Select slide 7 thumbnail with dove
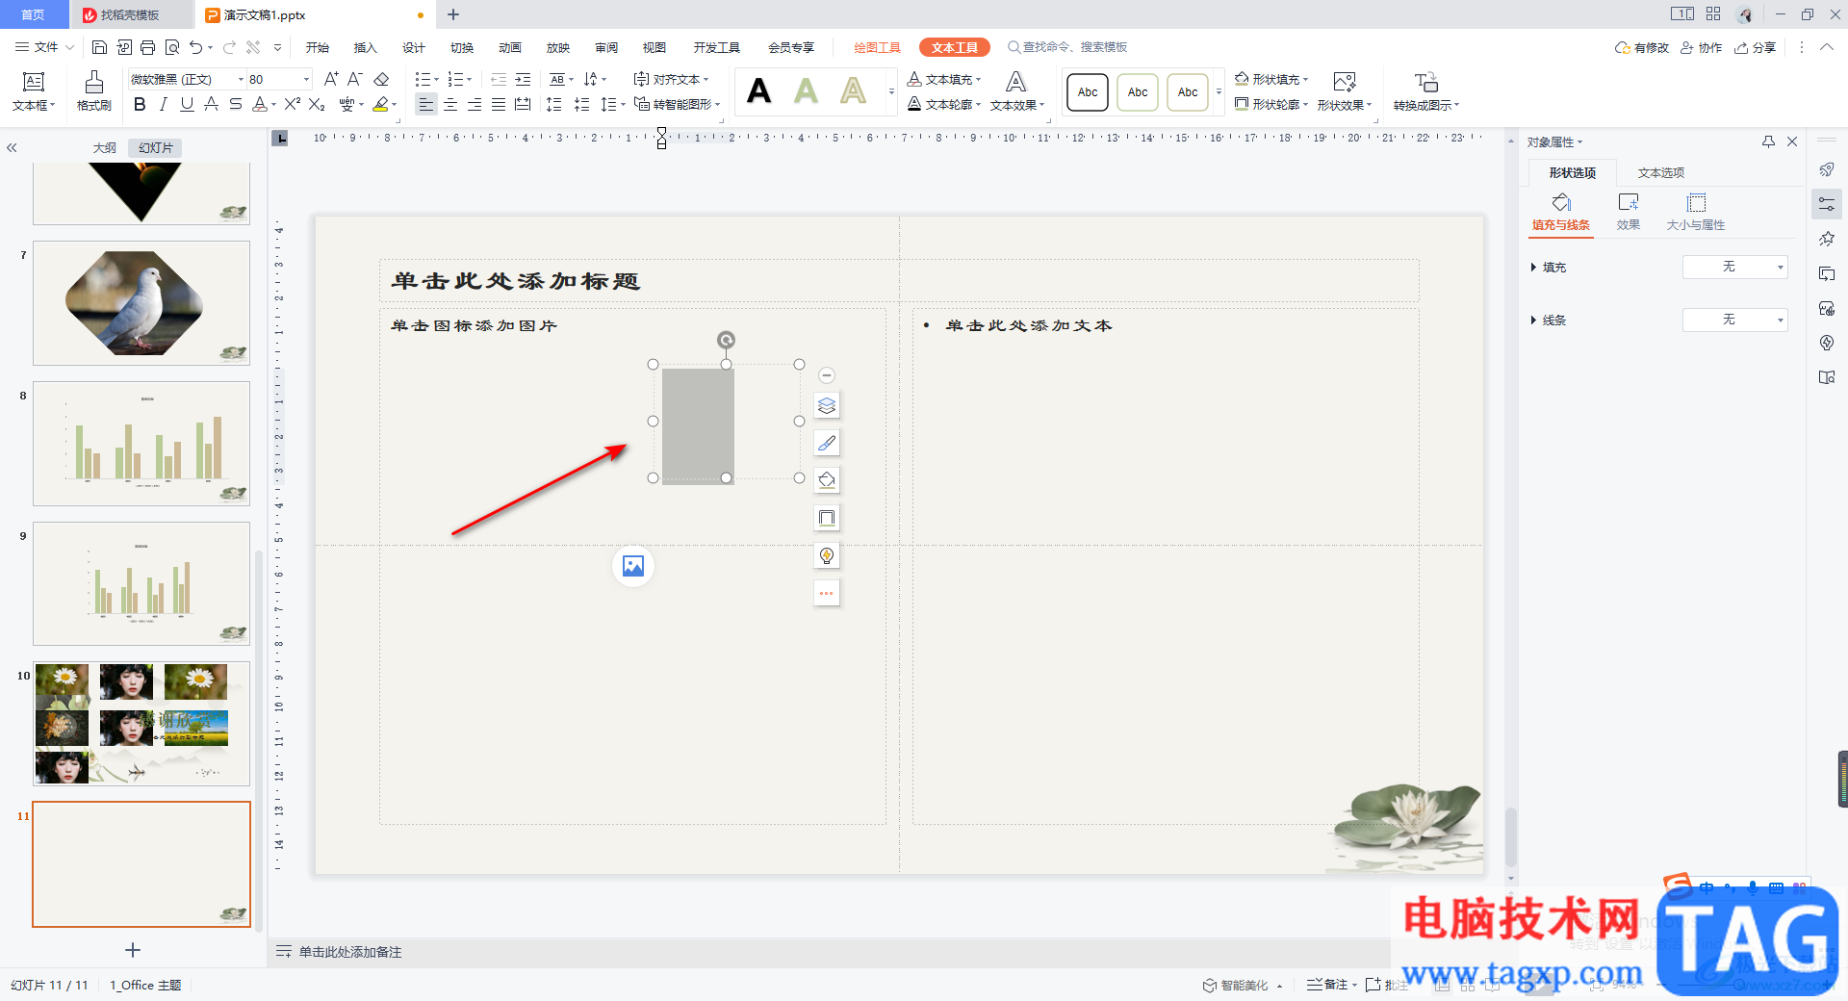The image size is (1848, 1001). point(141,303)
